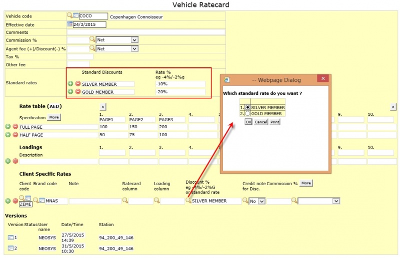
Task: Click Cancel in the Webpage Dialog
Action: [260, 122]
